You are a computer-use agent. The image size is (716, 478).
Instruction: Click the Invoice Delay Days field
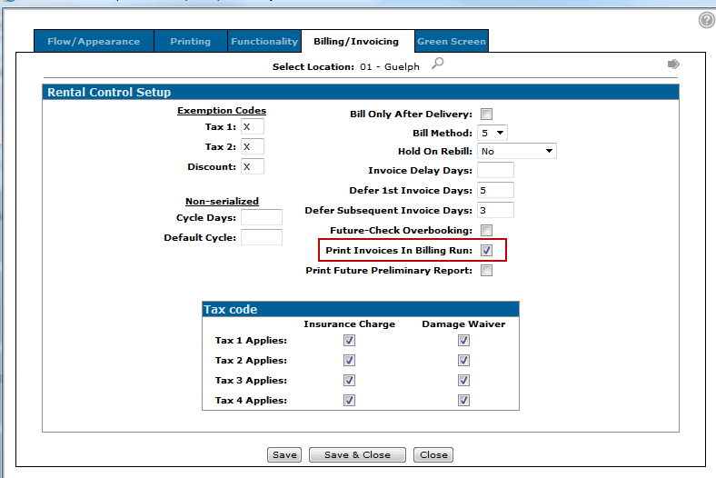coord(495,171)
